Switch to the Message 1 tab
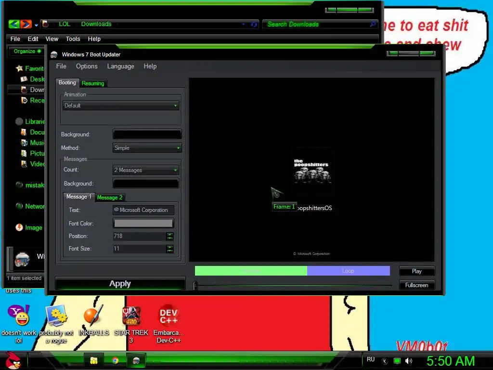Image resolution: width=493 pixels, height=370 pixels. (78, 197)
